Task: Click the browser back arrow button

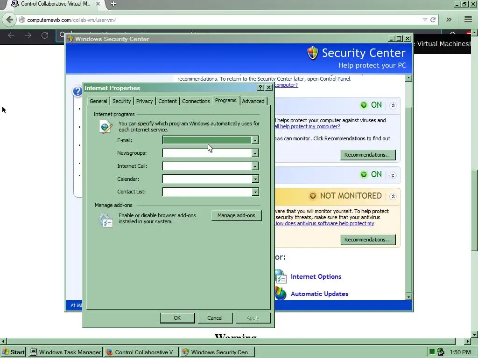Action: [x=9, y=20]
